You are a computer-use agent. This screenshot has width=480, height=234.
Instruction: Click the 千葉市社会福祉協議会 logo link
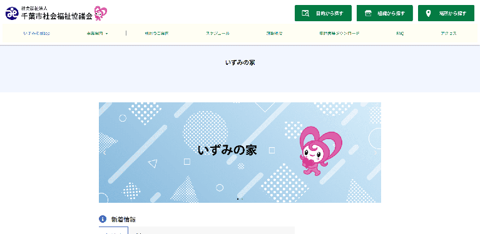pyautogui.click(x=56, y=14)
